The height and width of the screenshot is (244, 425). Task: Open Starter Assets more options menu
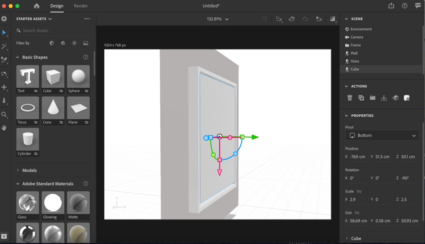87,19
